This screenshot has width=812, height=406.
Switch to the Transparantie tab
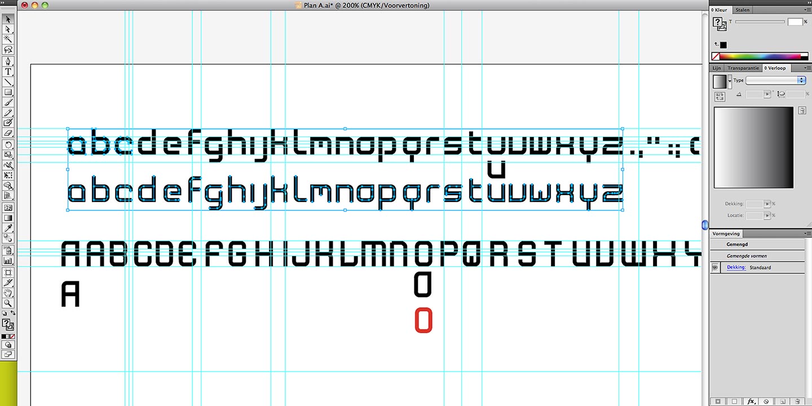(x=743, y=68)
